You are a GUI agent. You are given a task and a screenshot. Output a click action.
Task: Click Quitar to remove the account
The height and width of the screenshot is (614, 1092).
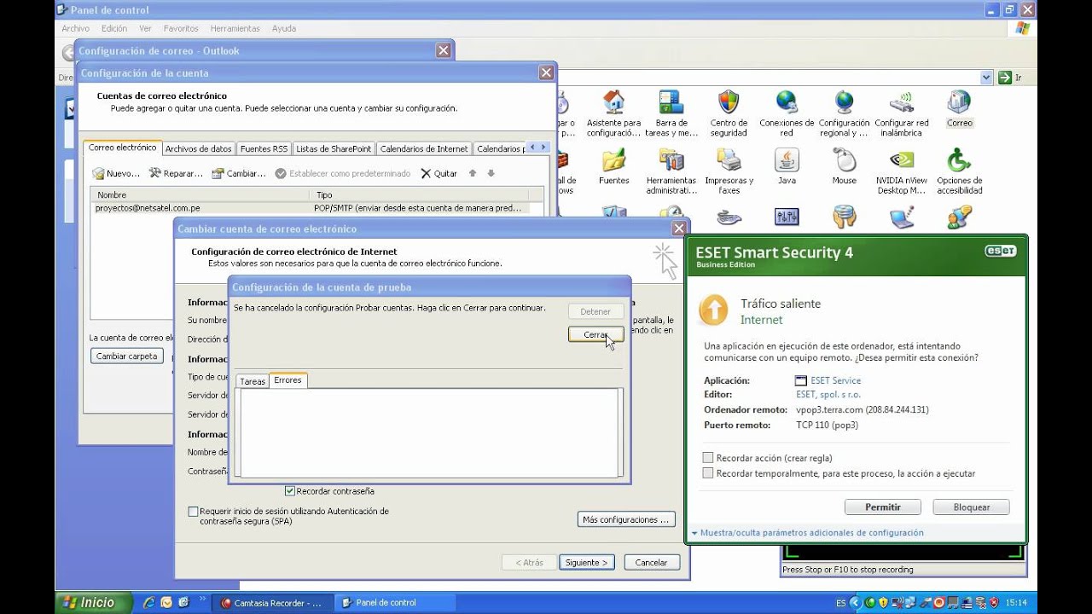tap(439, 173)
